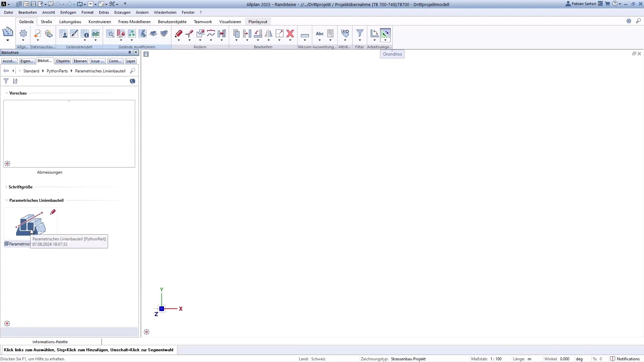Toggle the pin on the Bibliothek panel
The height and width of the screenshot is (362, 644).
[129, 52]
